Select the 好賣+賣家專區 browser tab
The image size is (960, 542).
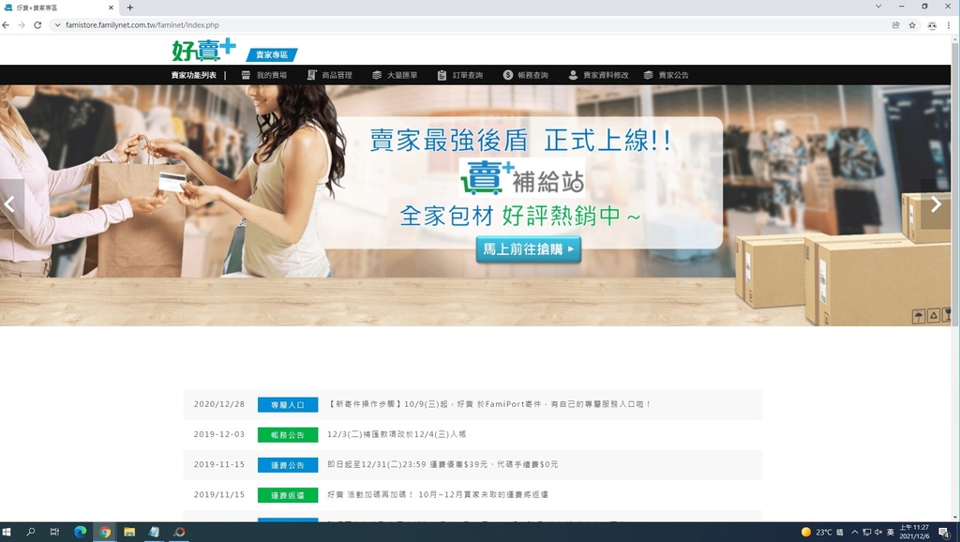(x=59, y=8)
